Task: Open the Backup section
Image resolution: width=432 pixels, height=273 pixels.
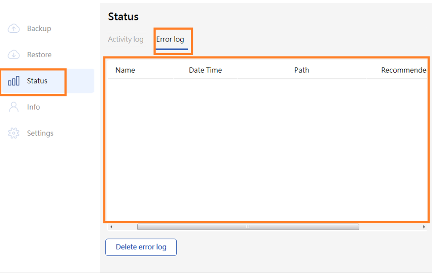Action: tap(39, 28)
